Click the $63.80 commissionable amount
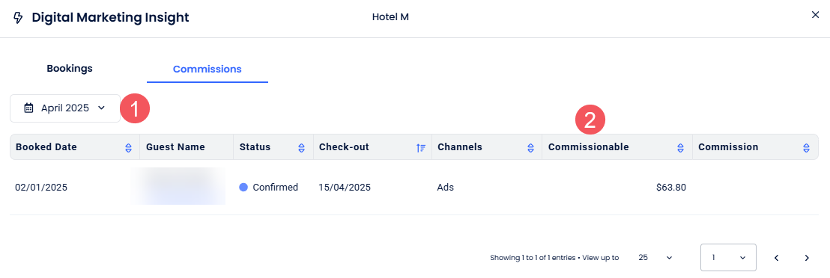This screenshot has height=278, width=830. [x=671, y=187]
